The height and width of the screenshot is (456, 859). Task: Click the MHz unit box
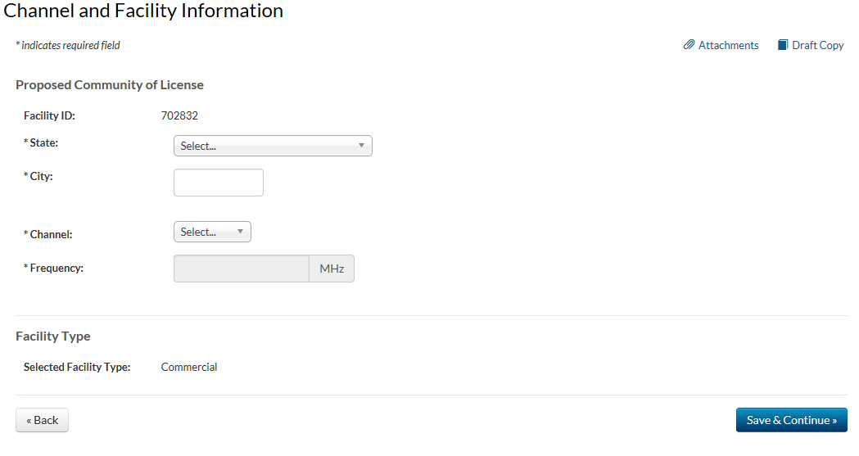point(332,269)
